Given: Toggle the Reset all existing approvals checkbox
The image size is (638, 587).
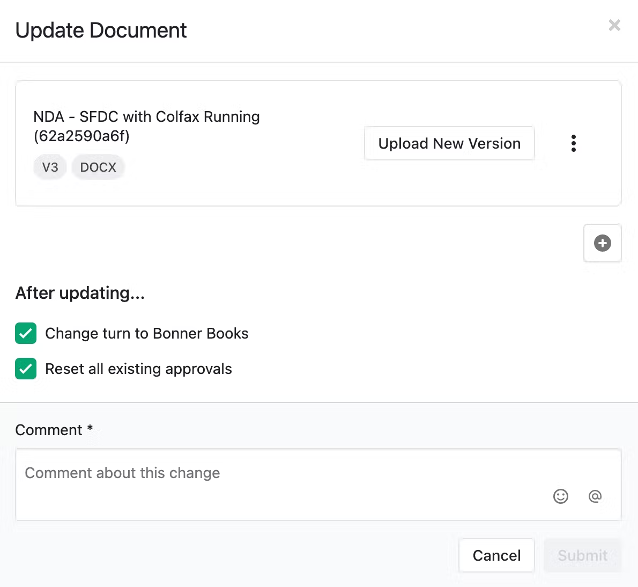Looking at the screenshot, I should tap(26, 369).
